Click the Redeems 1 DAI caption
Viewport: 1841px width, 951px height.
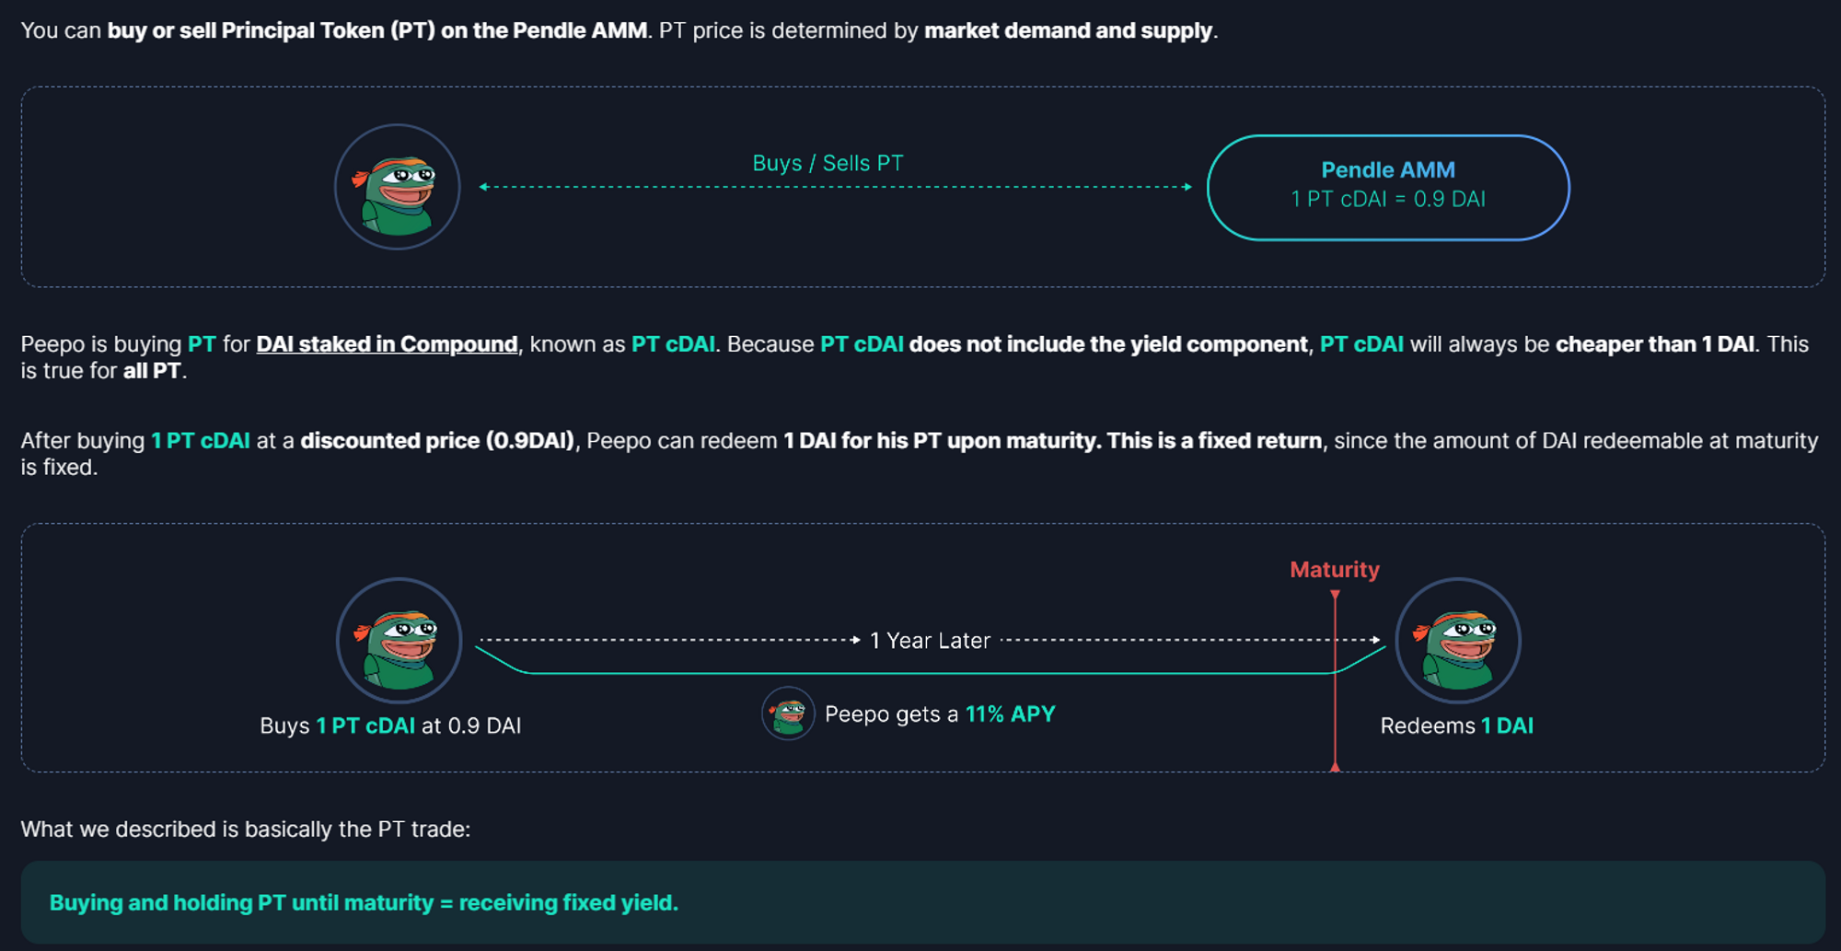click(x=1456, y=726)
